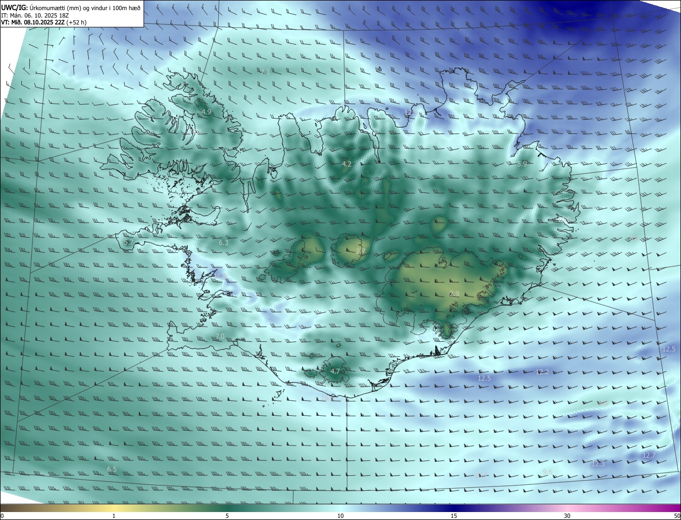Click the pale cyan color above tick 10
This screenshot has width=681, height=520.
pyautogui.click(x=340, y=508)
